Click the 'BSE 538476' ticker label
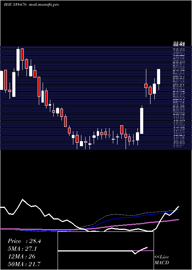This screenshot has width=192, height=270. [x=15, y=5]
